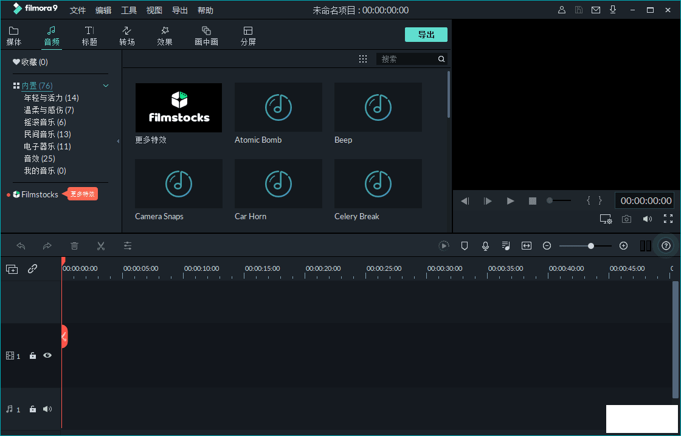This screenshot has width=681, height=436.
Task: Collapse the sidebar with arrow handle
Action: (x=118, y=141)
